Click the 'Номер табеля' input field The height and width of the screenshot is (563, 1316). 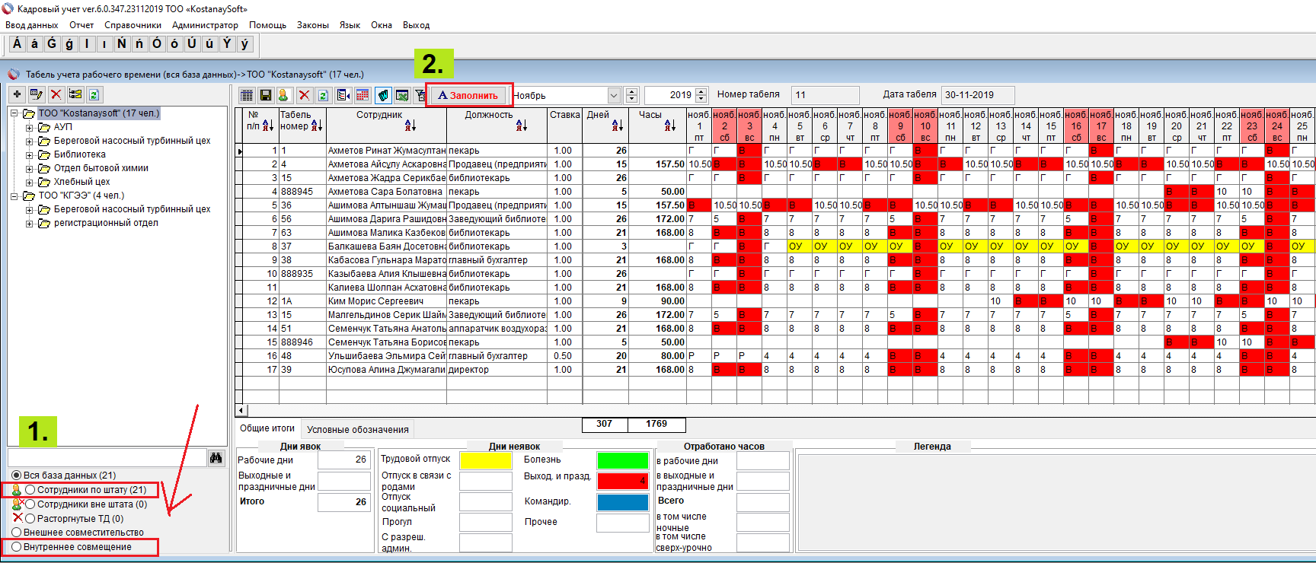pos(825,95)
